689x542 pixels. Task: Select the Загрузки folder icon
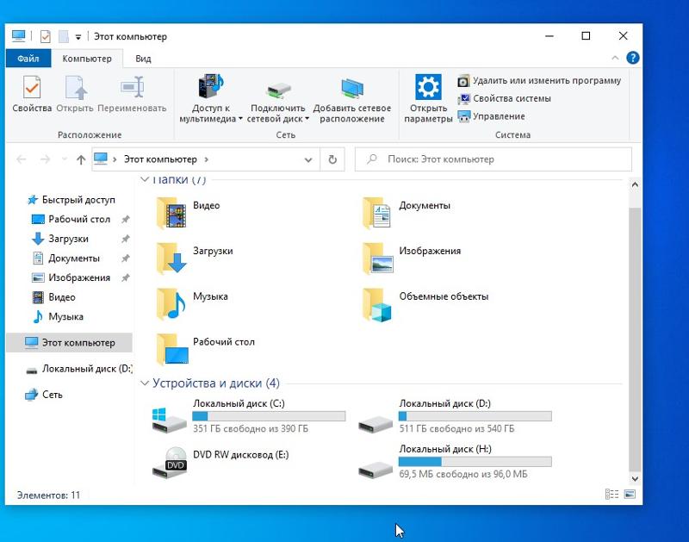(171, 259)
